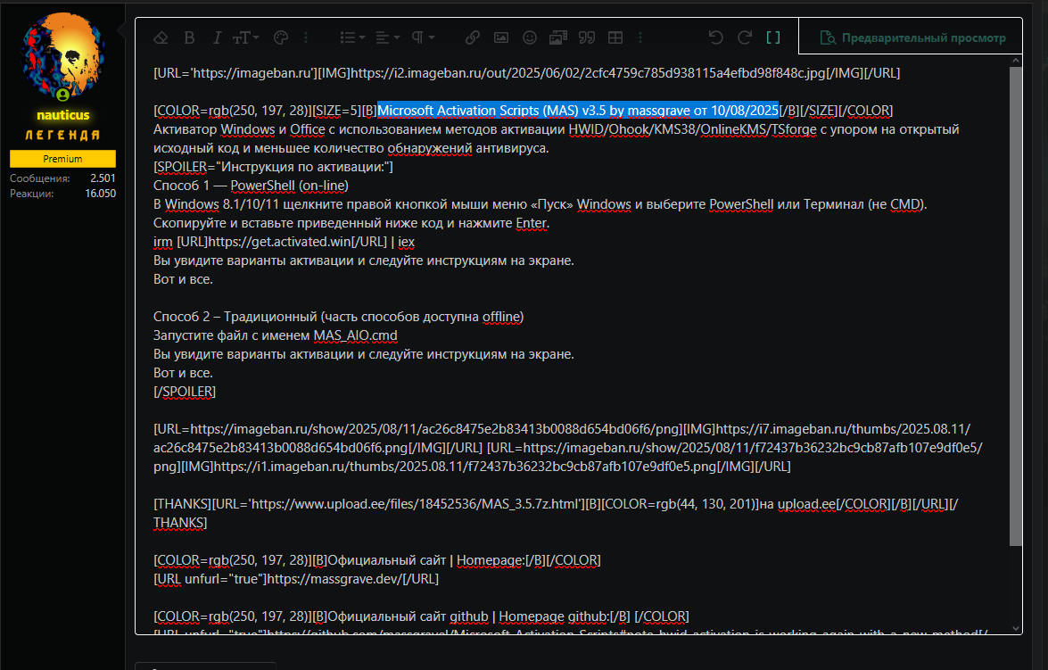Open the Предварительный просмотр preview tab
This screenshot has width=1048, height=670.
point(912,38)
